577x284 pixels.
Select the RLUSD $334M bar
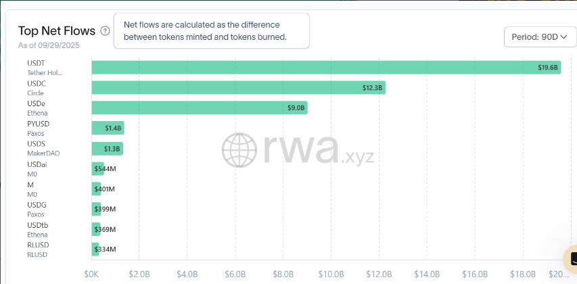[95, 250]
